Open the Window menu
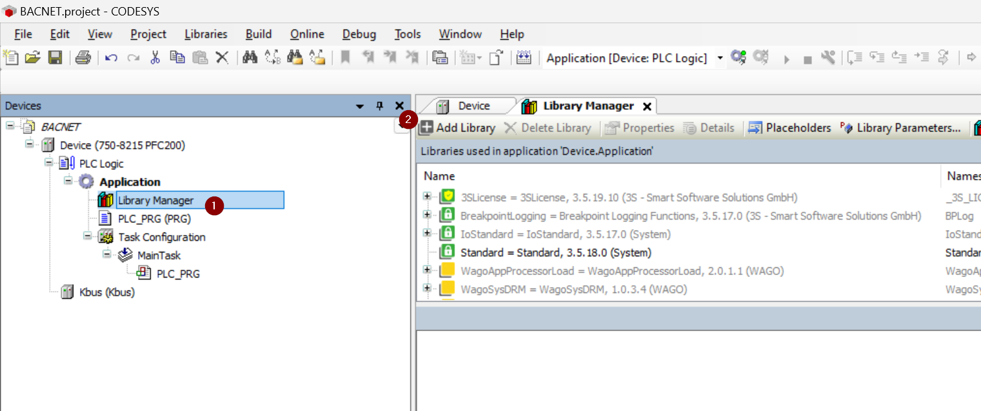This screenshot has height=411, width=981. pos(461,34)
